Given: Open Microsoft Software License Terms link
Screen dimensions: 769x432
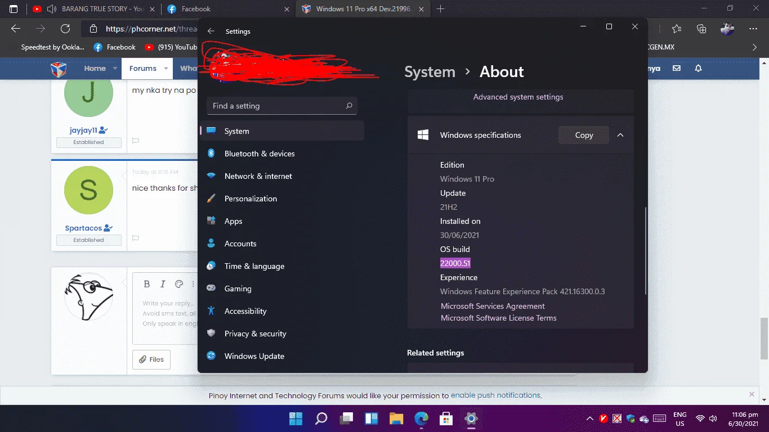Looking at the screenshot, I should [x=499, y=318].
